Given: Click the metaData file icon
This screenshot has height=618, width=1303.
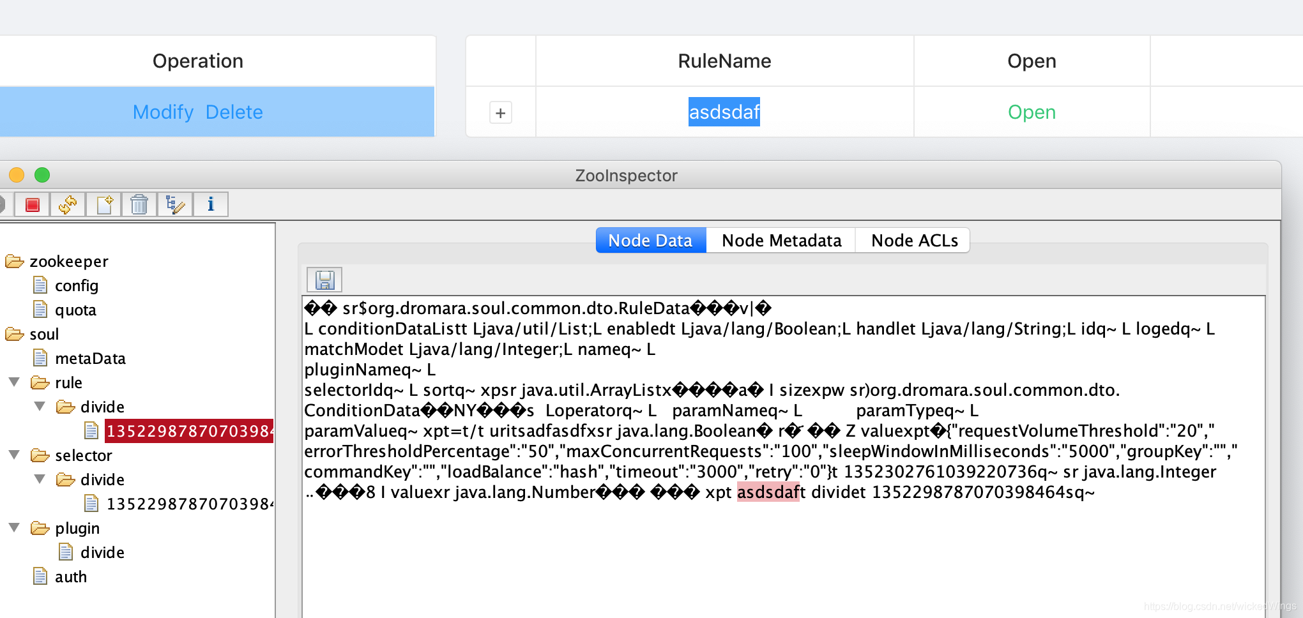Looking at the screenshot, I should (40, 358).
